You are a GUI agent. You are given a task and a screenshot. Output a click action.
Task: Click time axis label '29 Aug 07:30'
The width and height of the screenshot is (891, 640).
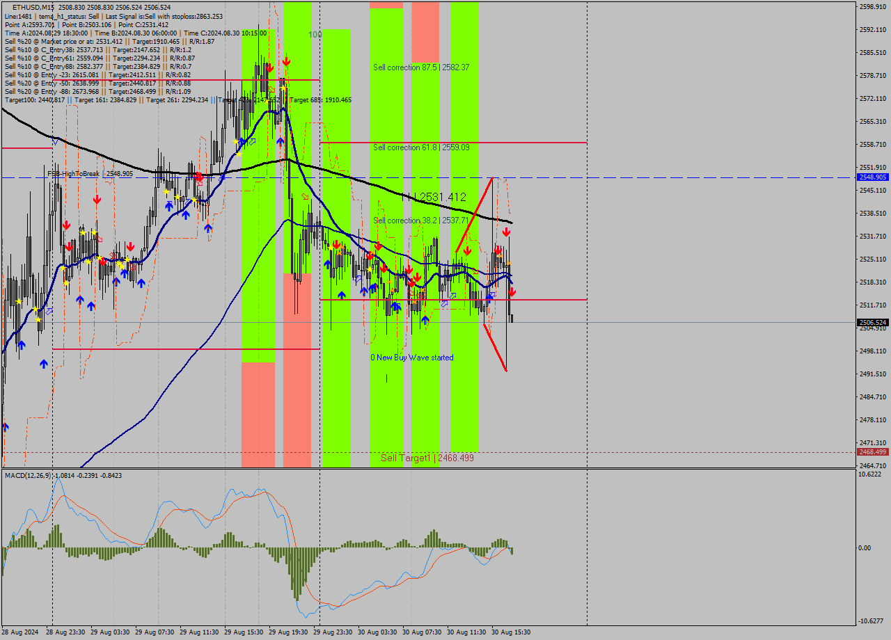pyautogui.click(x=155, y=632)
